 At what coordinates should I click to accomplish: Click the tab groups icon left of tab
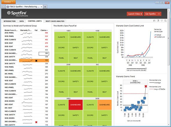click(x=3, y=7)
